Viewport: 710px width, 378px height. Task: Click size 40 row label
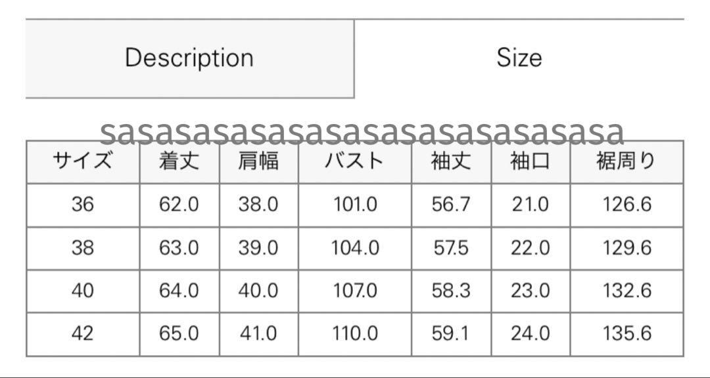(x=83, y=291)
